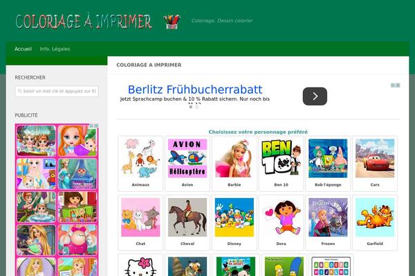Screen dimensions: 415x276
Task: Open the Dora character category
Action: (281, 222)
